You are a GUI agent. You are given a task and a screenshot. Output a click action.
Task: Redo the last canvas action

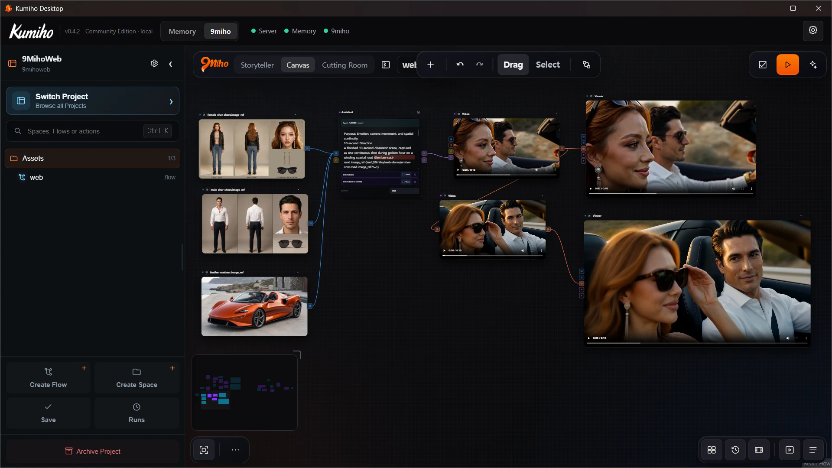pos(479,65)
